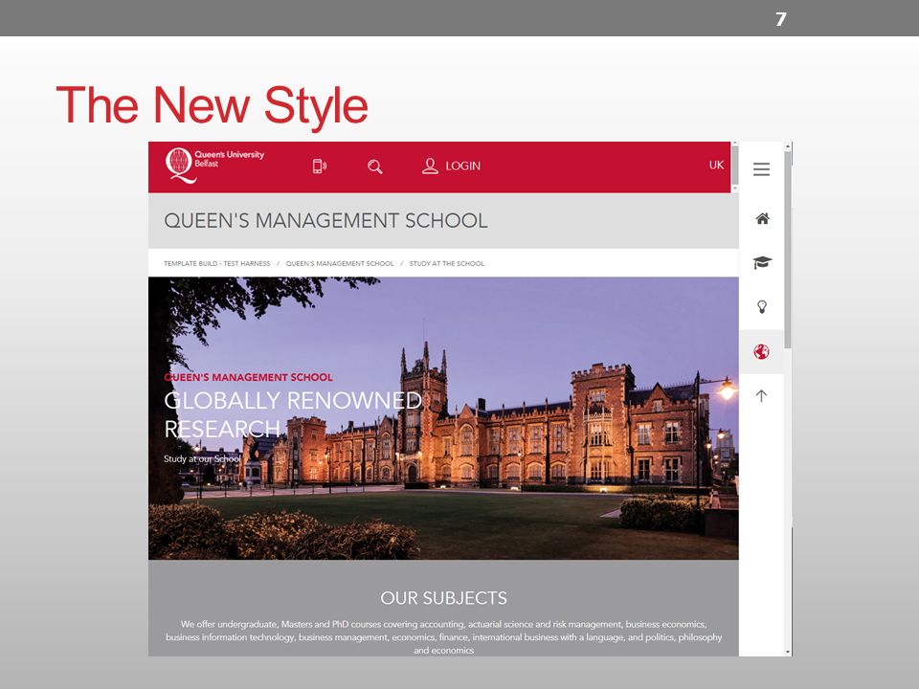The height and width of the screenshot is (689, 919).
Task: Open Template Build - Test Harness breadcrumb
Action: 217,264
